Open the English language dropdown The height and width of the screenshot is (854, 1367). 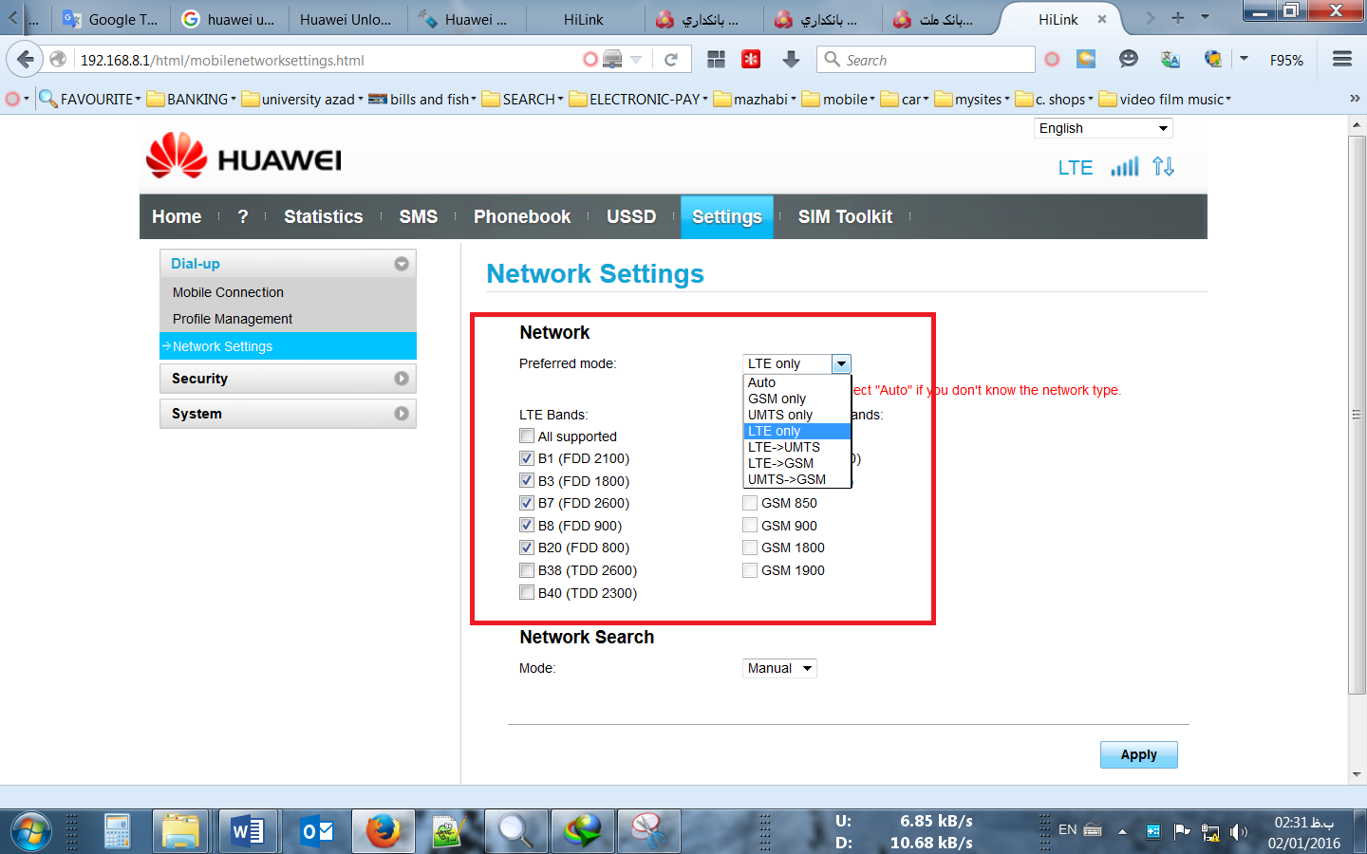[x=1103, y=128]
